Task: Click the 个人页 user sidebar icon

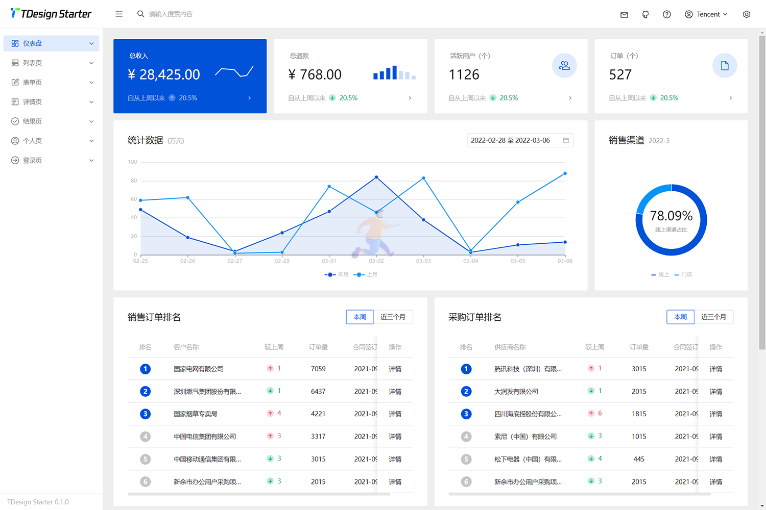Action: coord(15,141)
